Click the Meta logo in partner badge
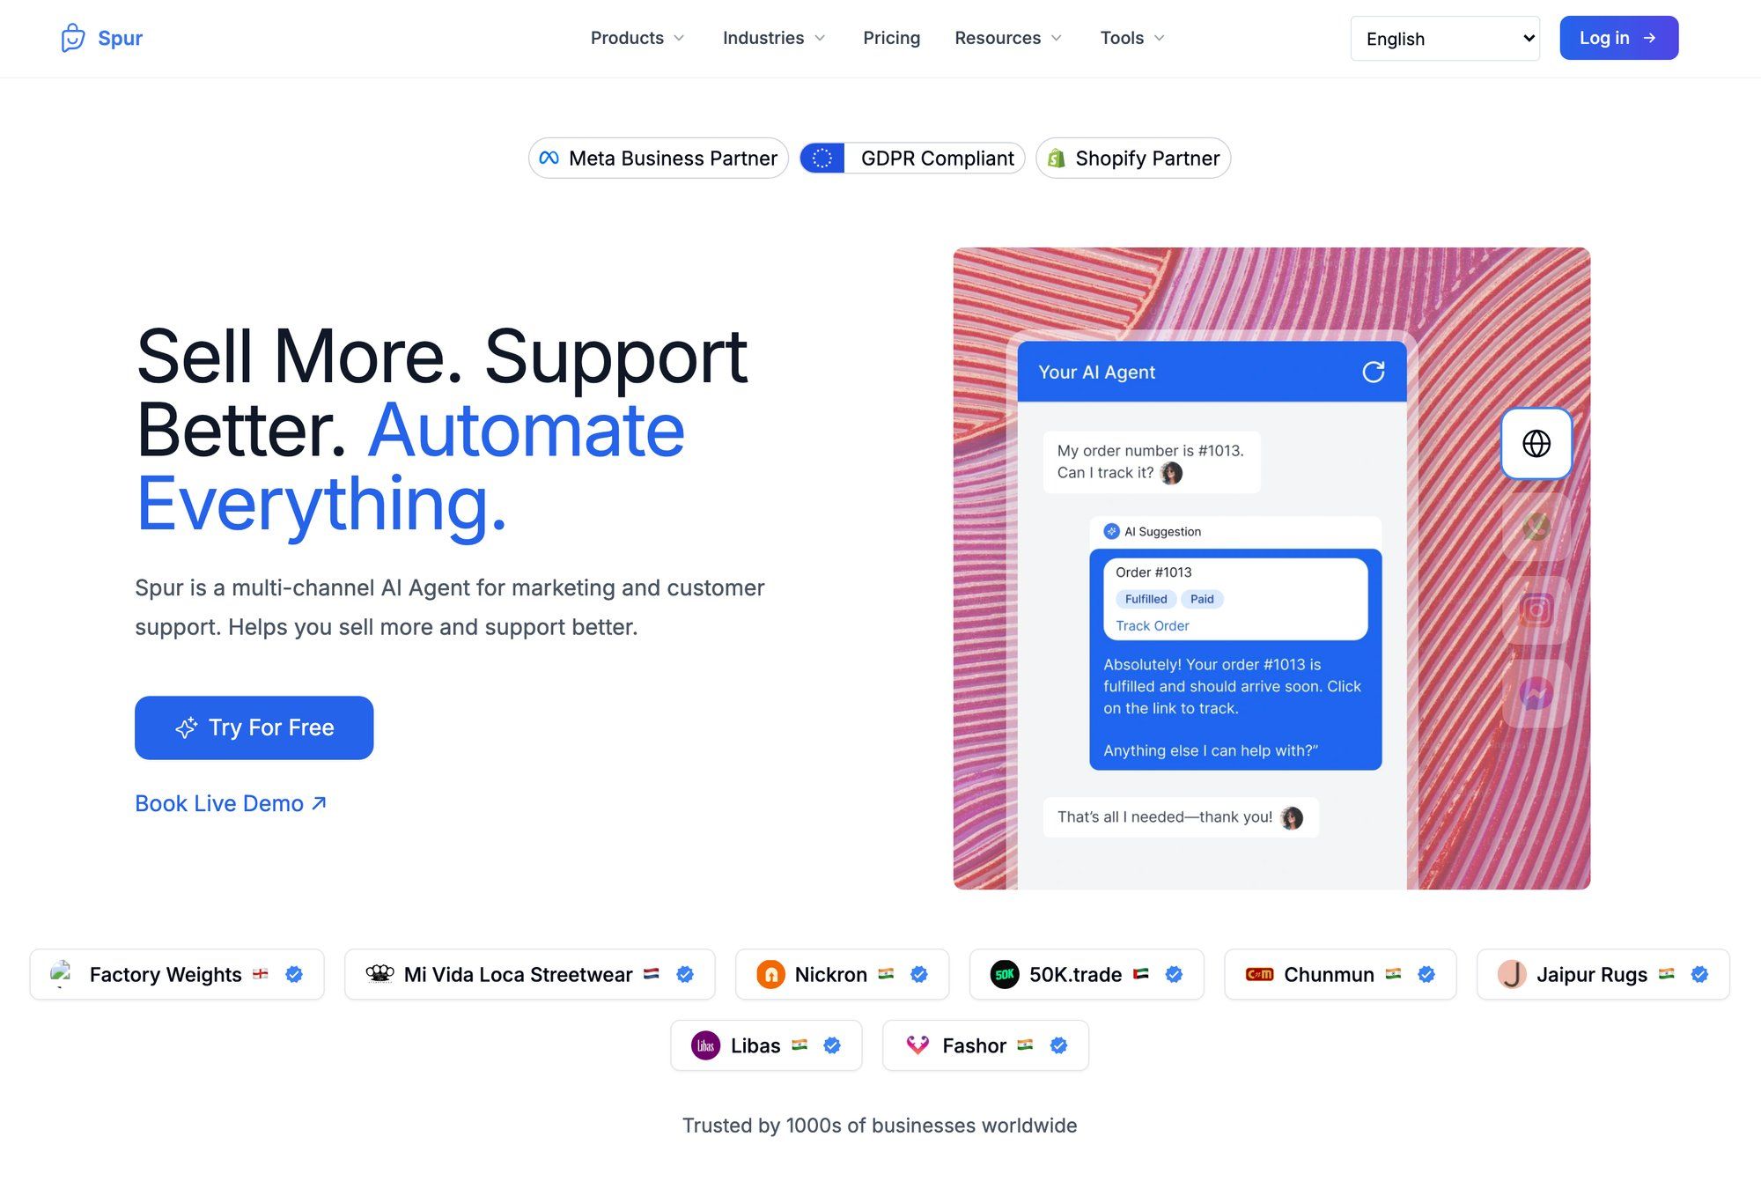 [x=549, y=158]
